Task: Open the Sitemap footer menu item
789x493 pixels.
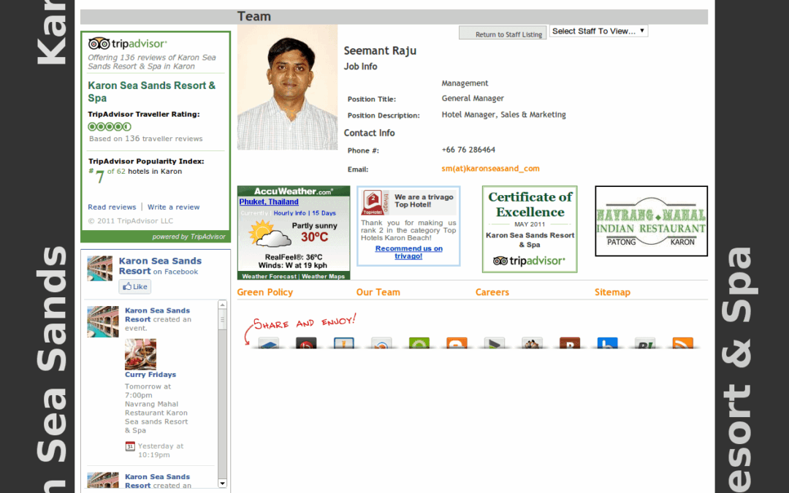Action: [x=612, y=292]
